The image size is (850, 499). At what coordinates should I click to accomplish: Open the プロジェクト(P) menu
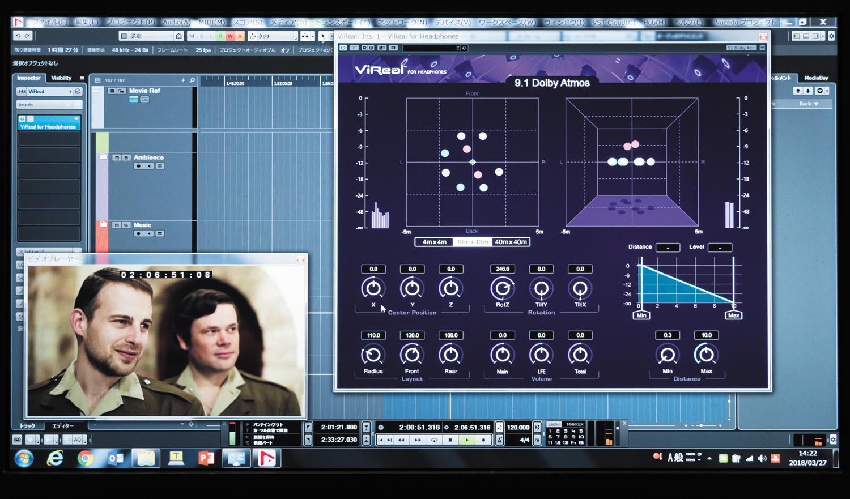130,22
